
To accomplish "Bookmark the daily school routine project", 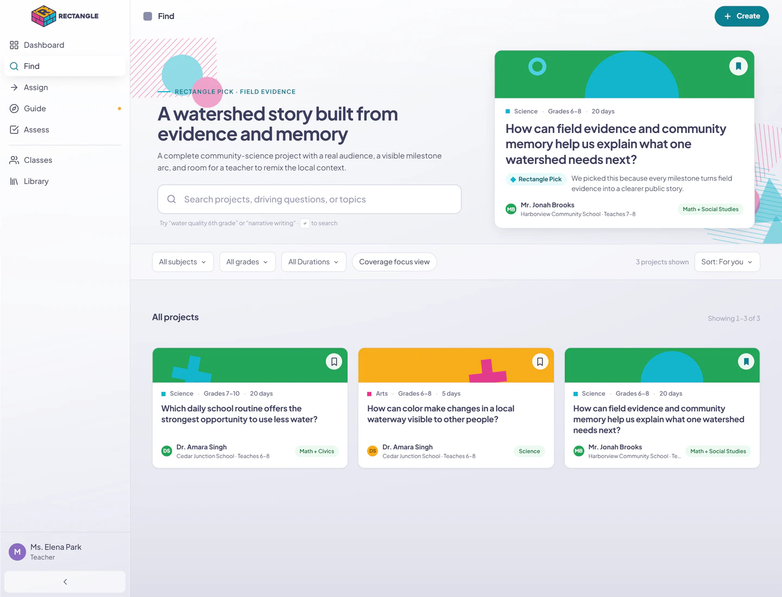I will click(x=334, y=361).
